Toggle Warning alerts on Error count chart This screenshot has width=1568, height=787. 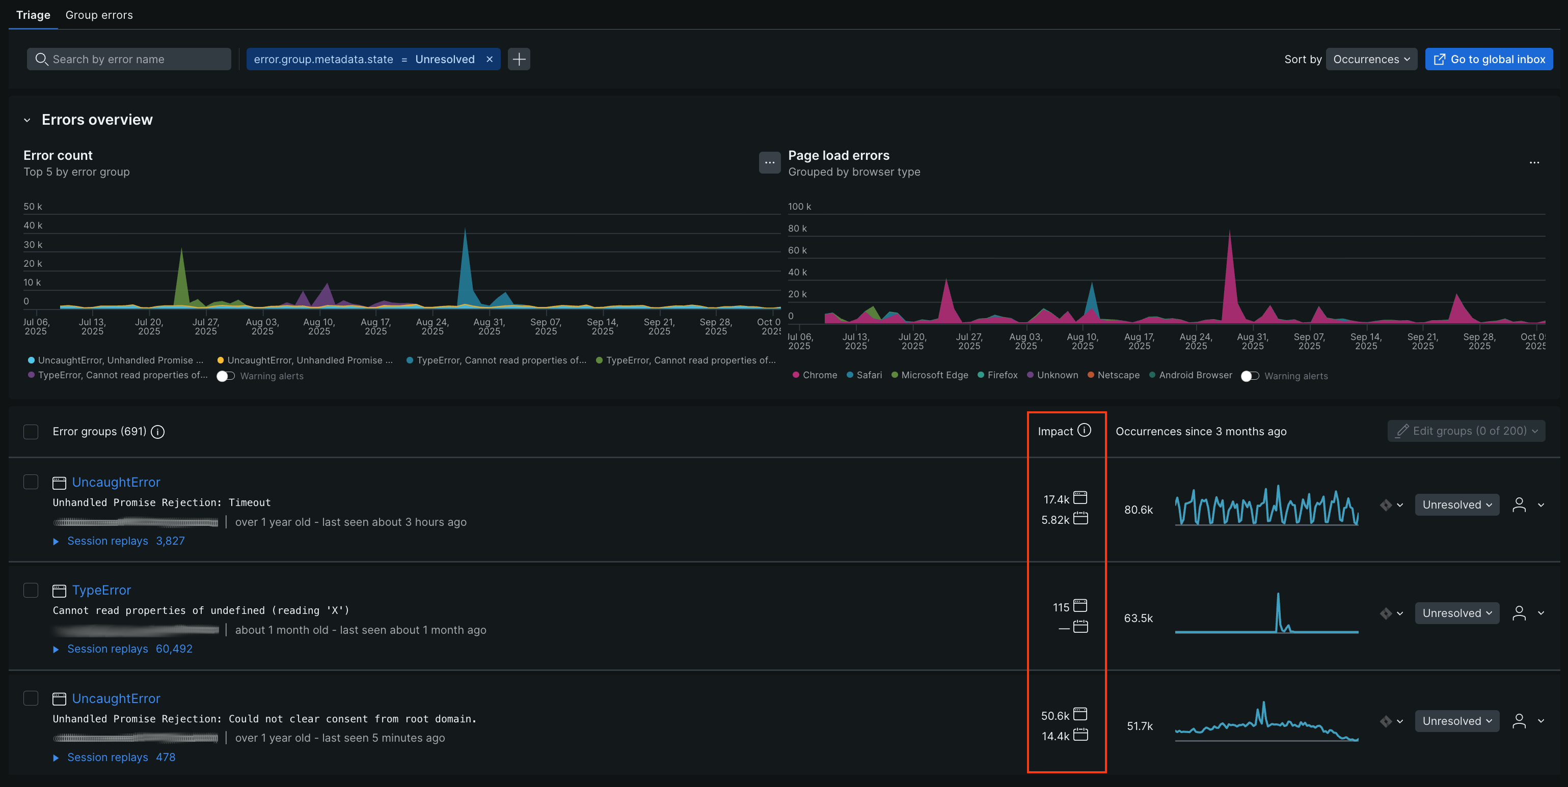226,376
